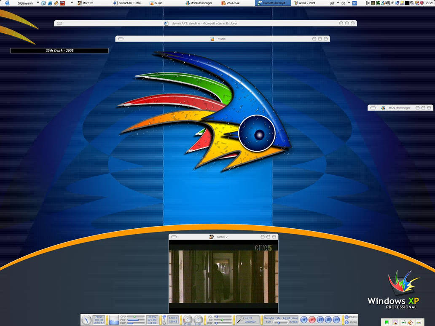435x326 pixels.
Task: Click the green tray icon
Action: click(x=378, y=3)
